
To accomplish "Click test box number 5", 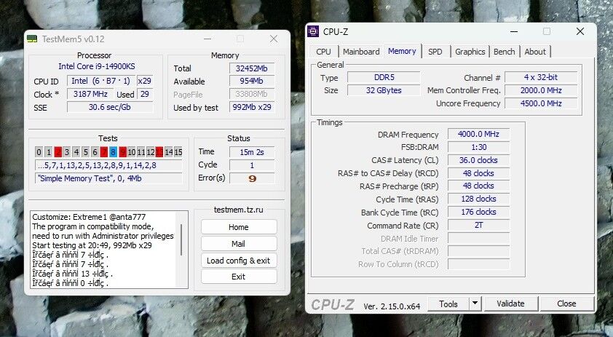I will 85,152.
